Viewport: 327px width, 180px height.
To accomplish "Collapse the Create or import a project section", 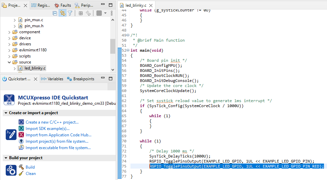I will tap(6, 113).
